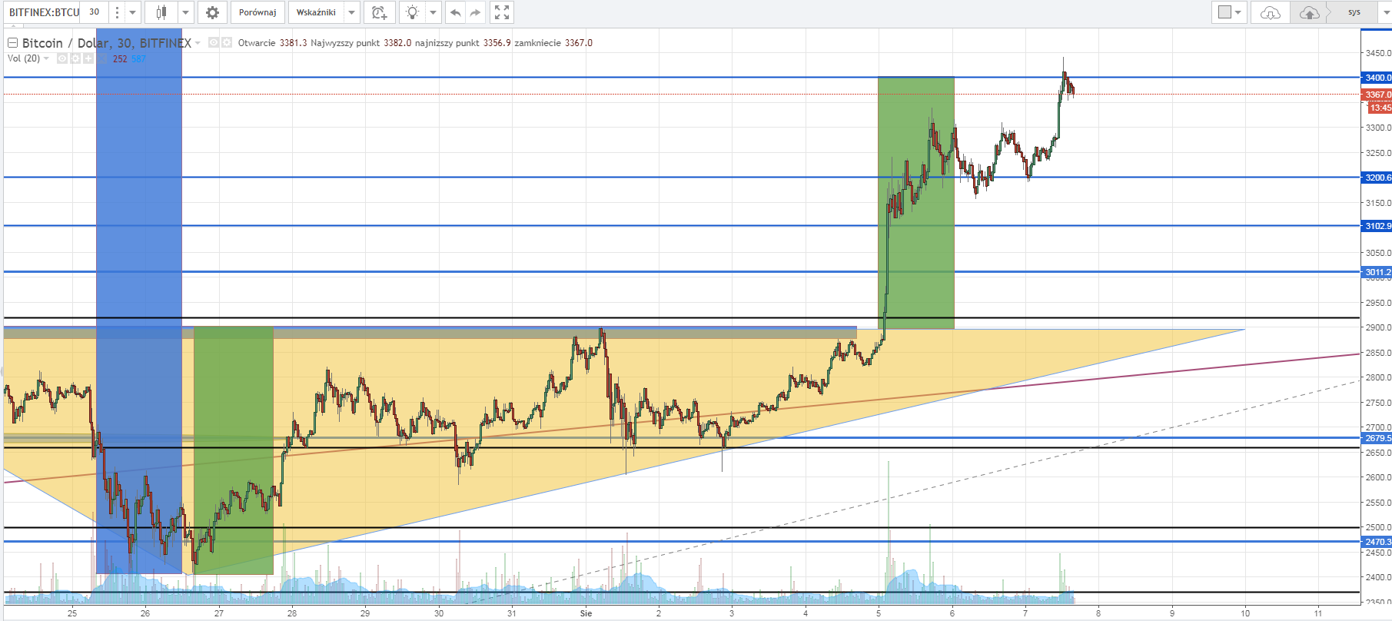
Task: Select the 30 minute interval button
Action: (x=95, y=12)
